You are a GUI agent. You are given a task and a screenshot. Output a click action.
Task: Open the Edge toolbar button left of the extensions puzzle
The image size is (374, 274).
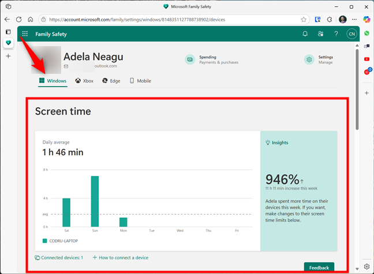pyautogui.click(x=317, y=20)
